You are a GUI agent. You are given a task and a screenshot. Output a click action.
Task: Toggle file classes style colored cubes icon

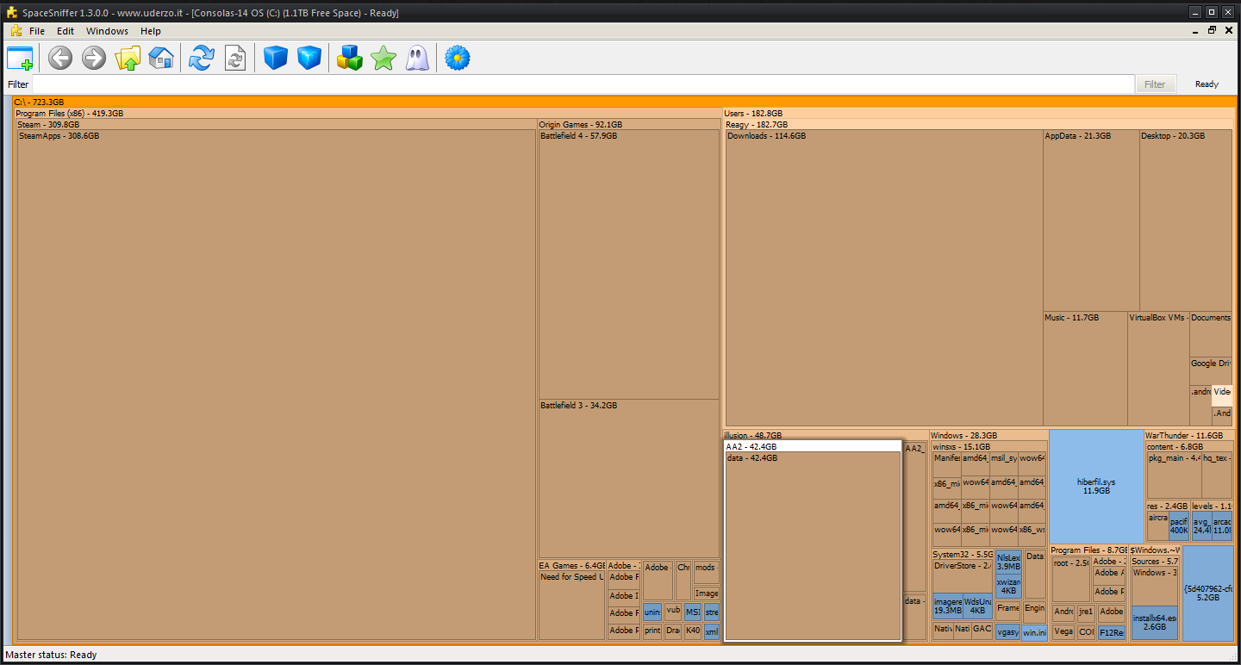point(349,59)
